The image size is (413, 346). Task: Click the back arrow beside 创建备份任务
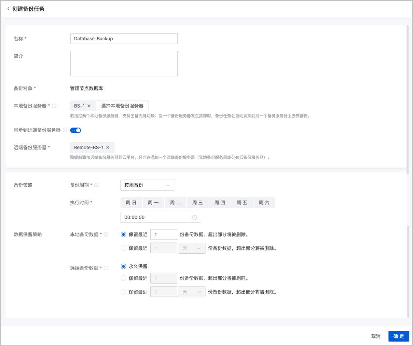point(8,9)
